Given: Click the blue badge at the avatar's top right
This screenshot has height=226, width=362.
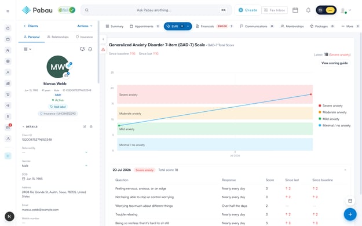Looking at the screenshot, I should tap(69, 65).
